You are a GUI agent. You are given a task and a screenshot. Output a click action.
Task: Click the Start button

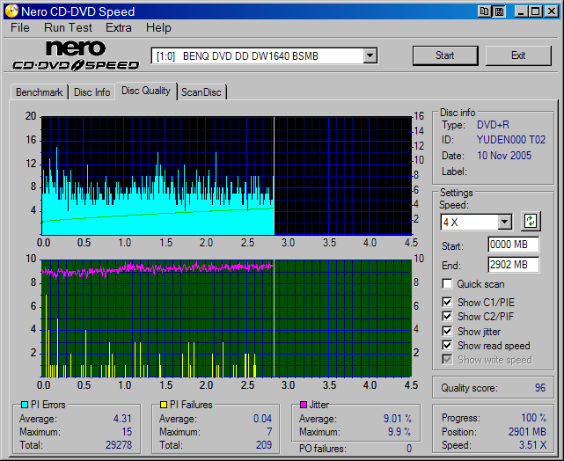click(445, 55)
